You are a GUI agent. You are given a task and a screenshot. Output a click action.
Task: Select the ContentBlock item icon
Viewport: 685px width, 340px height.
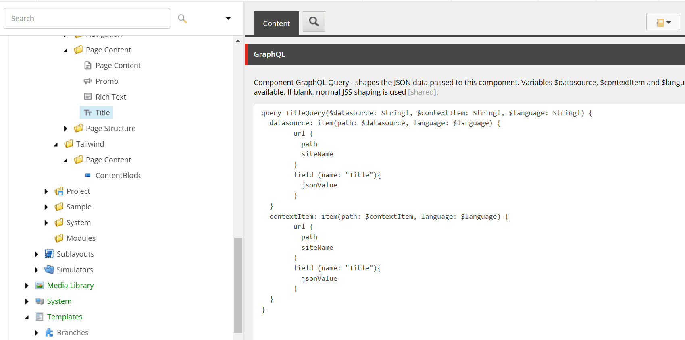88,176
